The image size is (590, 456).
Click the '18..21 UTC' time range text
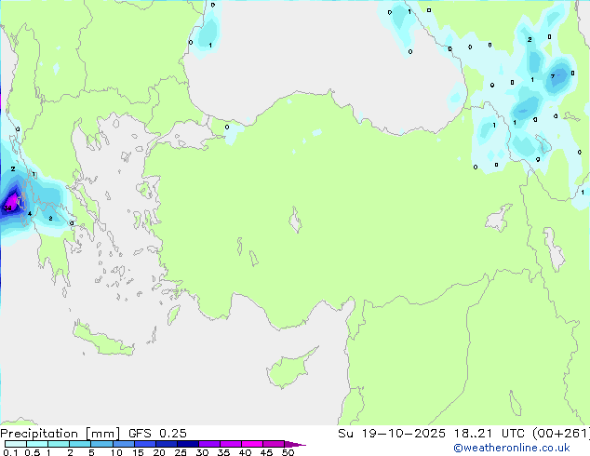click(x=491, y=434)
